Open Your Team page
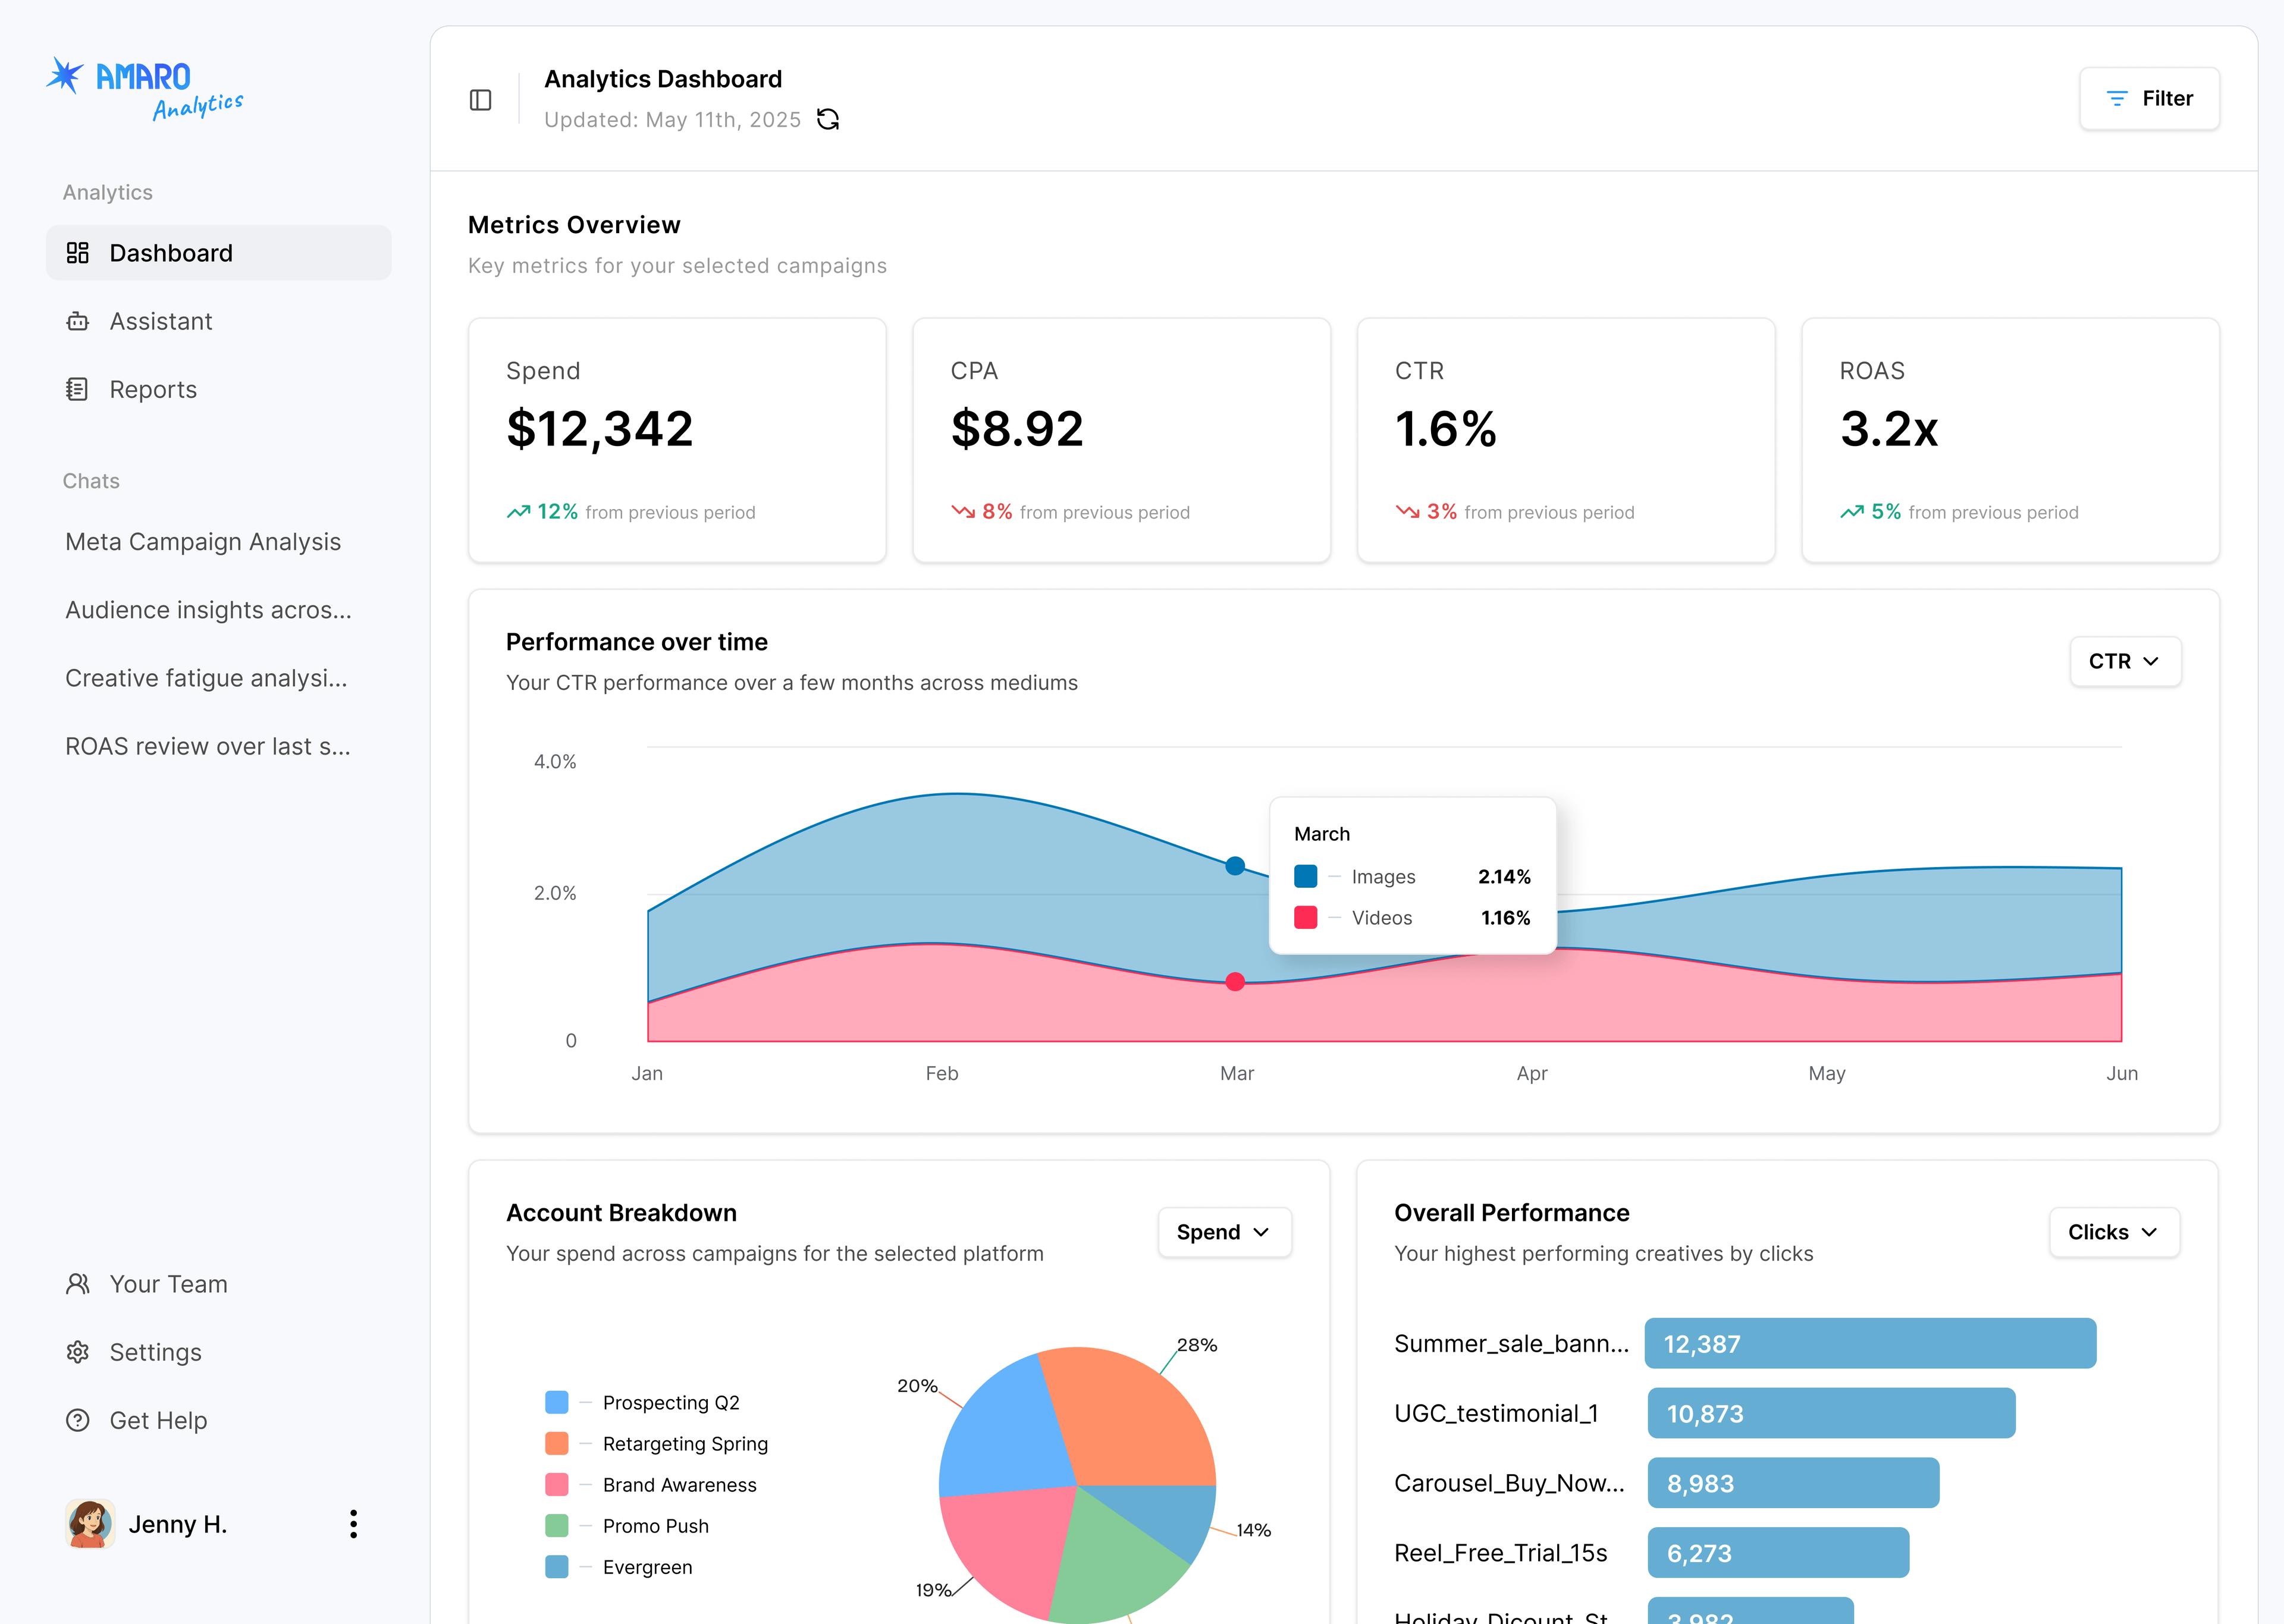This screenshot has height=1624, width=2284. [x=218, y=1284]
